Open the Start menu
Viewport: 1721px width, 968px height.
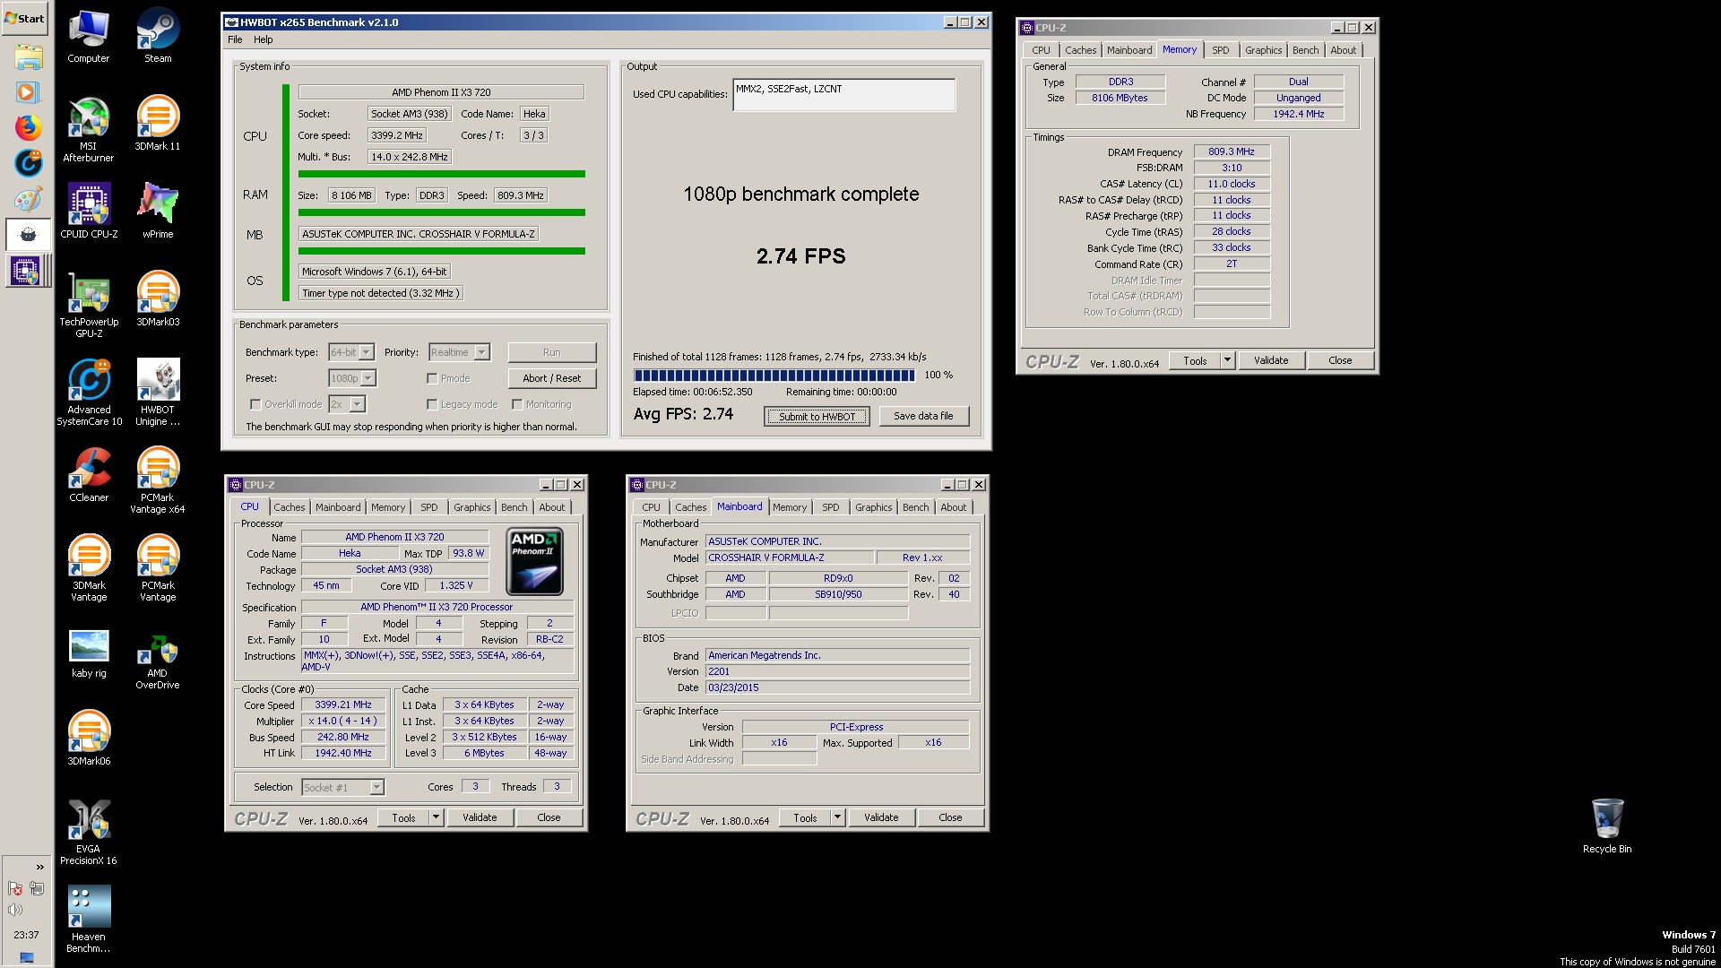(x=25, y=18)
